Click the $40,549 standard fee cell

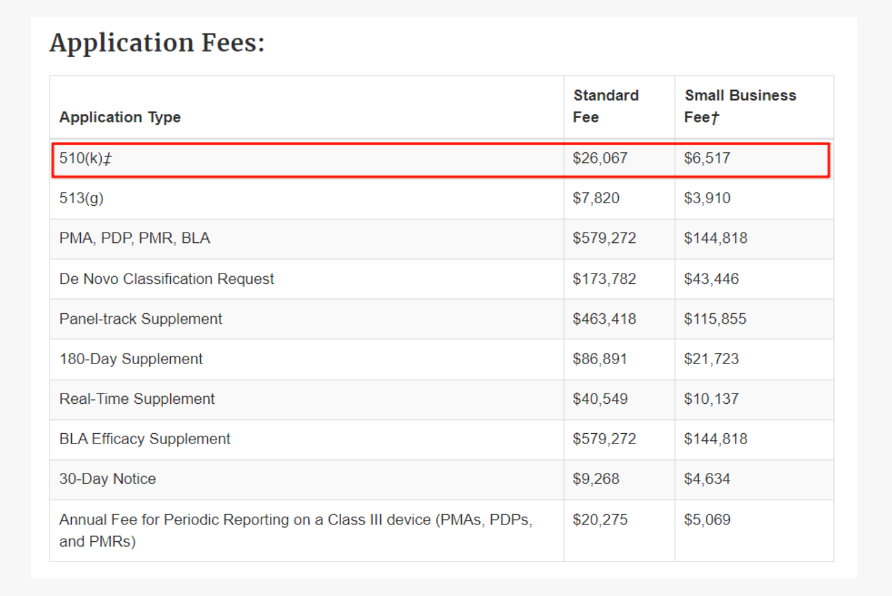coord(600,399)
